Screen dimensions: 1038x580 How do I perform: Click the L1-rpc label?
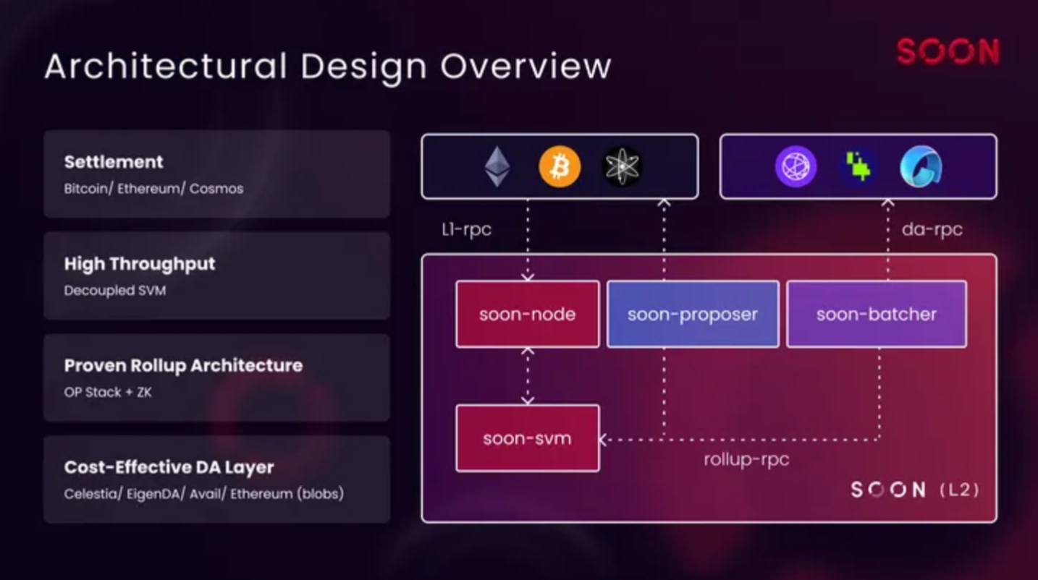point(465,229)
